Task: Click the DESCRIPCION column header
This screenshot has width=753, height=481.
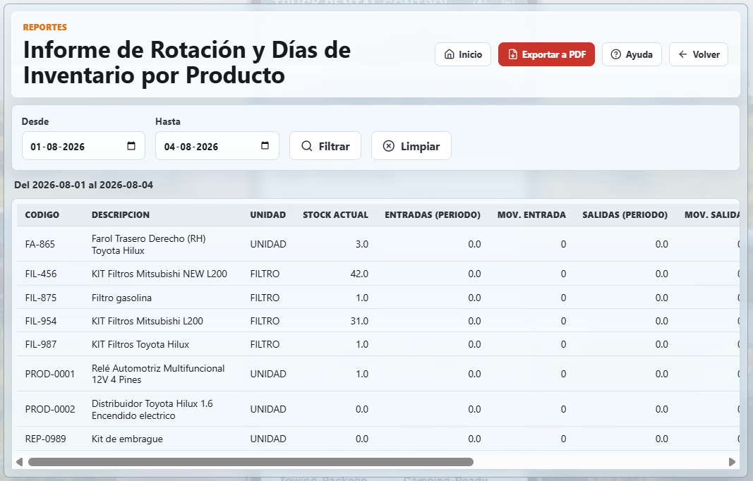Action: [x=121, y=214]
